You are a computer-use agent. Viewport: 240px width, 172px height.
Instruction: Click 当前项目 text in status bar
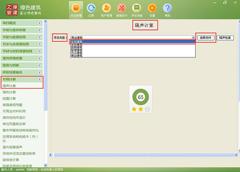(45, 170)
